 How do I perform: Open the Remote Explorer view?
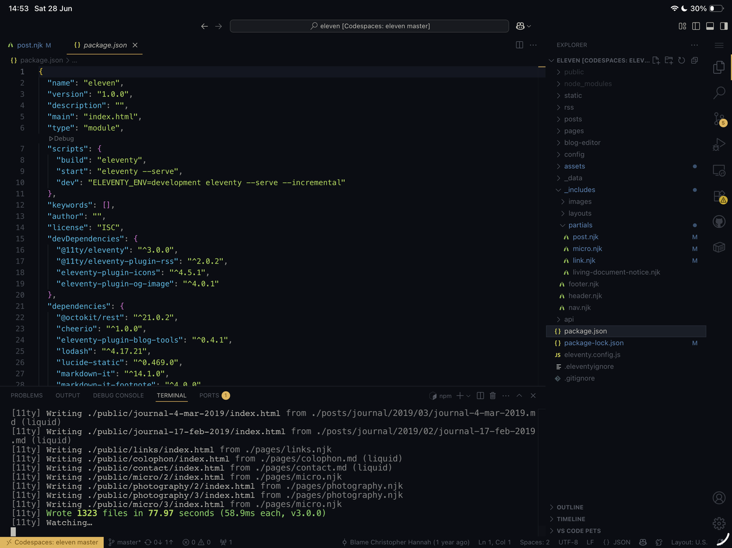coord(719,171)
